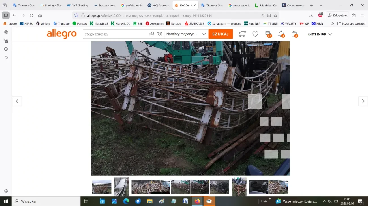Open Firefox downloads arrow icon
Image resolution: width=368 pixels, height=206 pixels.
coord(311,15)
